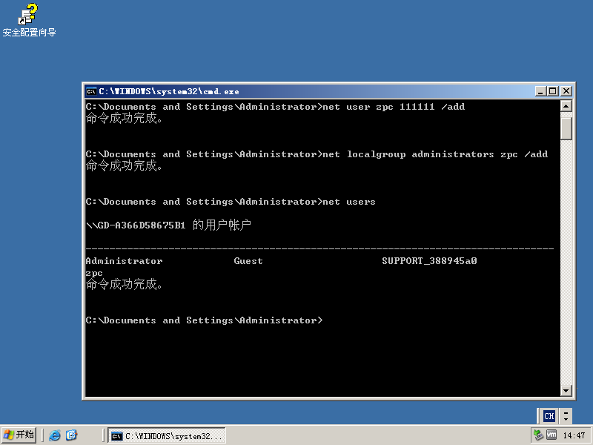Minimize the language bar
The width and height of the screenshot is (593, 445).
[x=566, y=412]
